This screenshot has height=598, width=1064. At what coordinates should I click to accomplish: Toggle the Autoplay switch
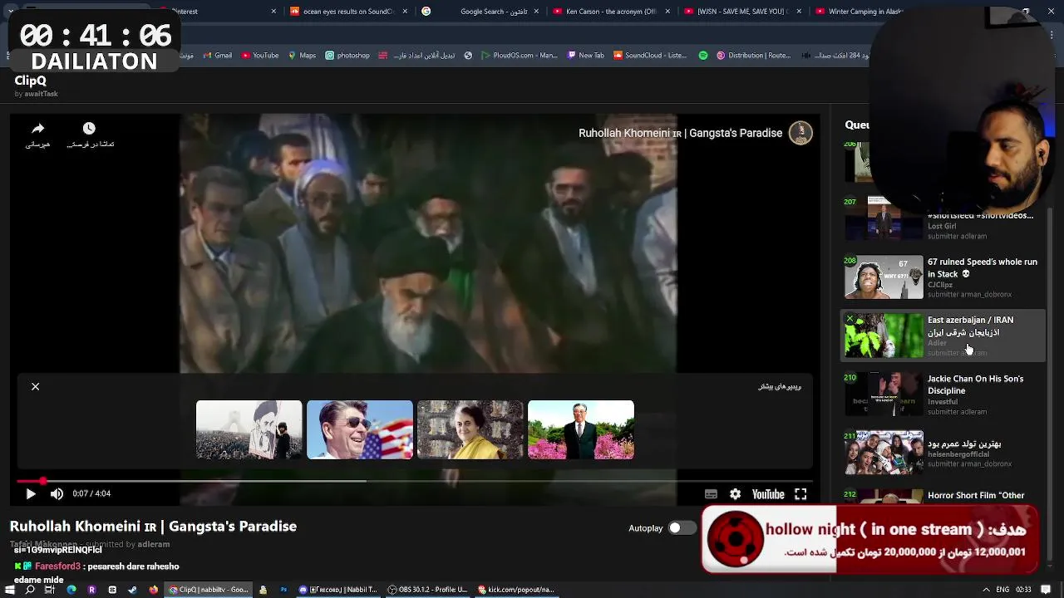[681, 528]
